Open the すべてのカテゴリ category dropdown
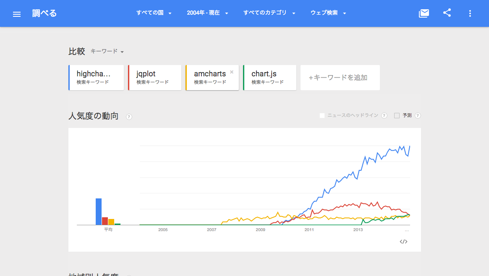489x276 pixels. 269,13
